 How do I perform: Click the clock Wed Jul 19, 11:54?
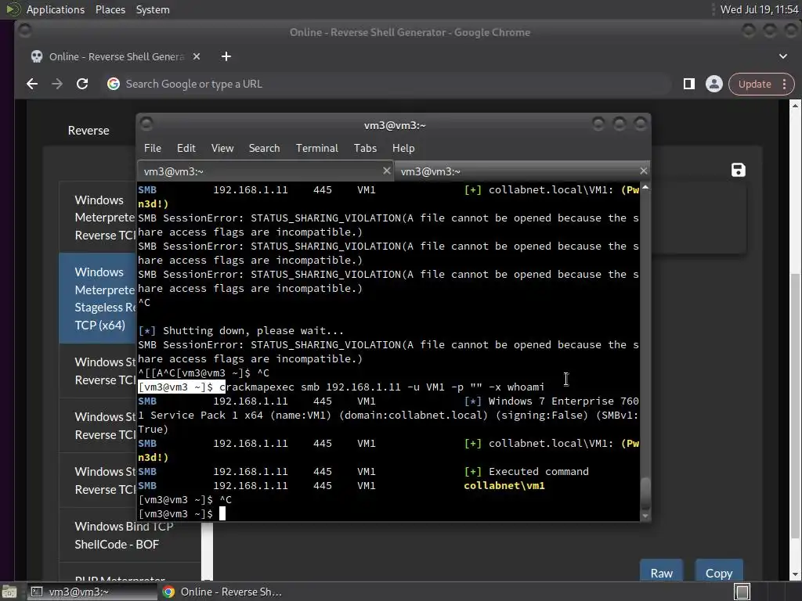pyautogui.click(x=759, y=9)
